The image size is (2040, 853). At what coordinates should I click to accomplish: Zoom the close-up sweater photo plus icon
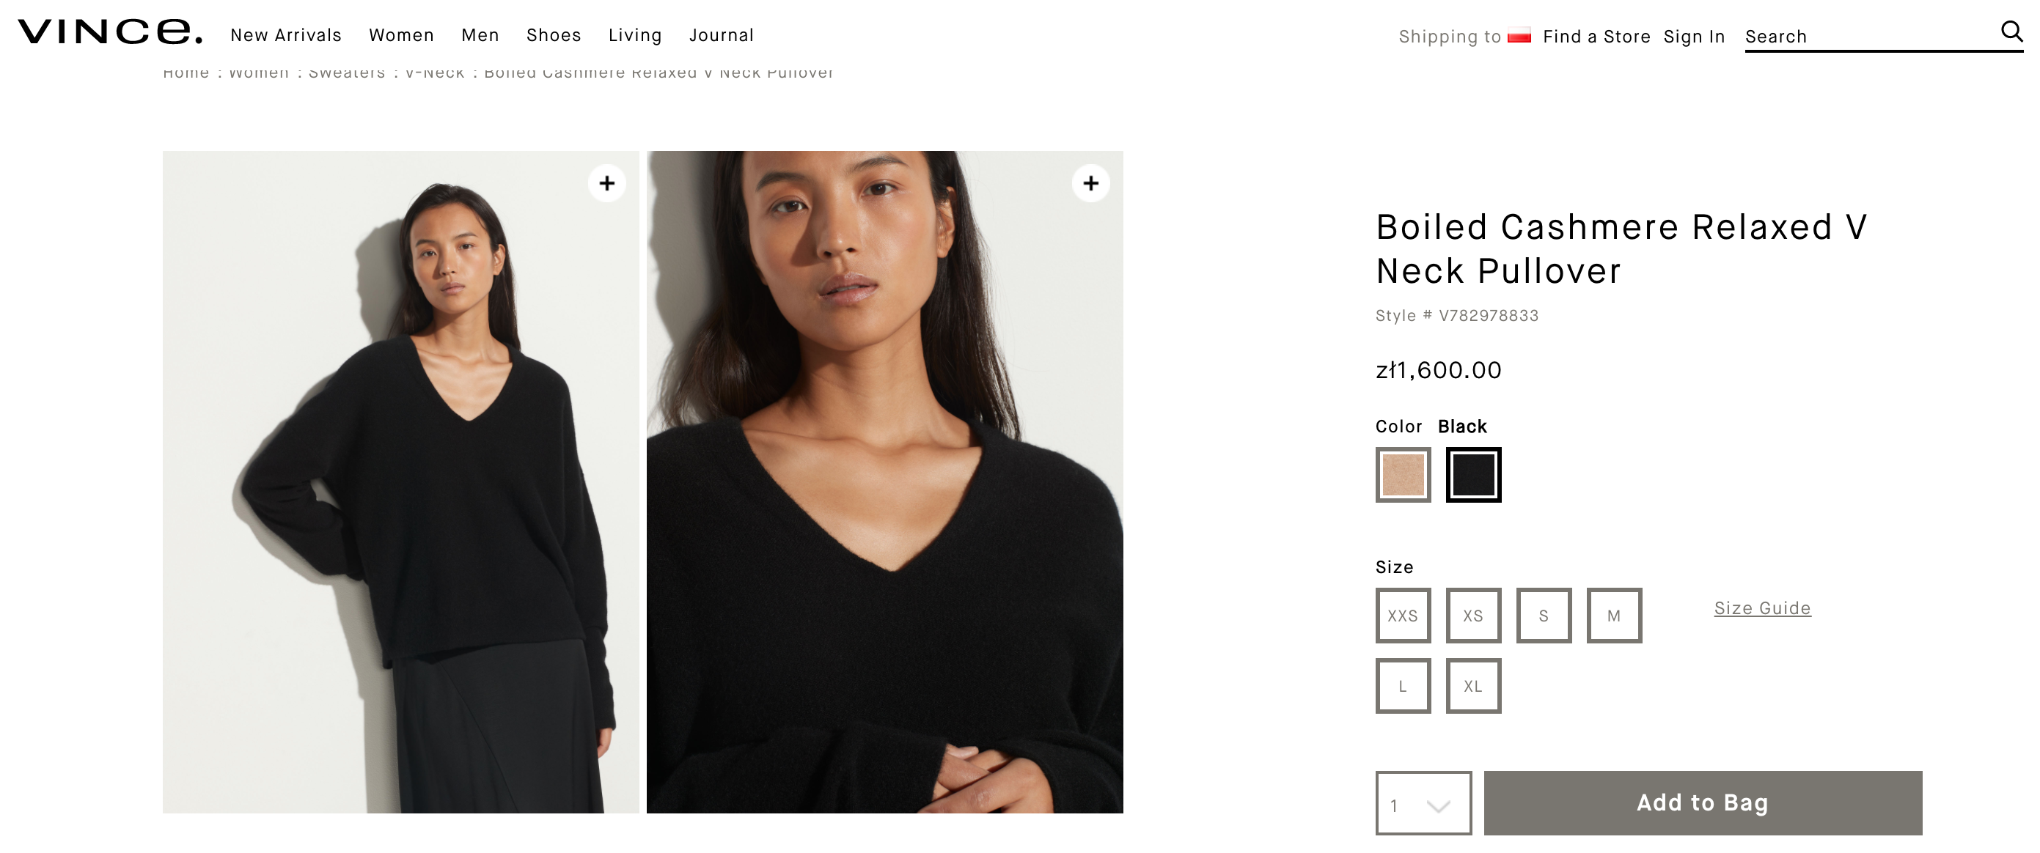click(x=1090, y=184)
